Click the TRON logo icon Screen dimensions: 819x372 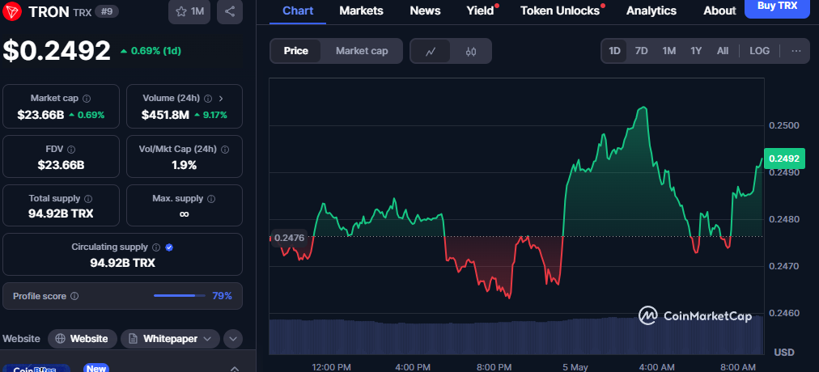pyautogui.click(x=12, y=11)
